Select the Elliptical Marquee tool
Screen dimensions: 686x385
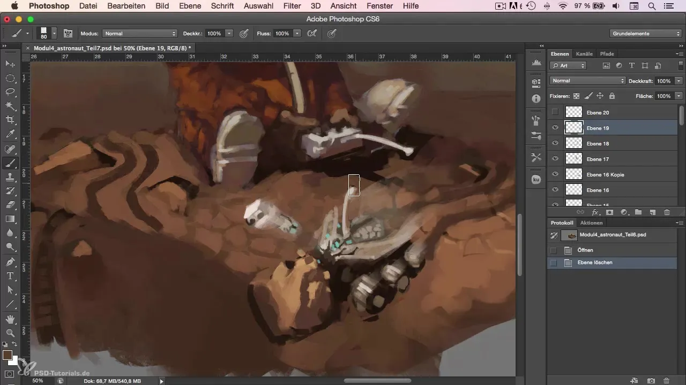coord(10,78)
